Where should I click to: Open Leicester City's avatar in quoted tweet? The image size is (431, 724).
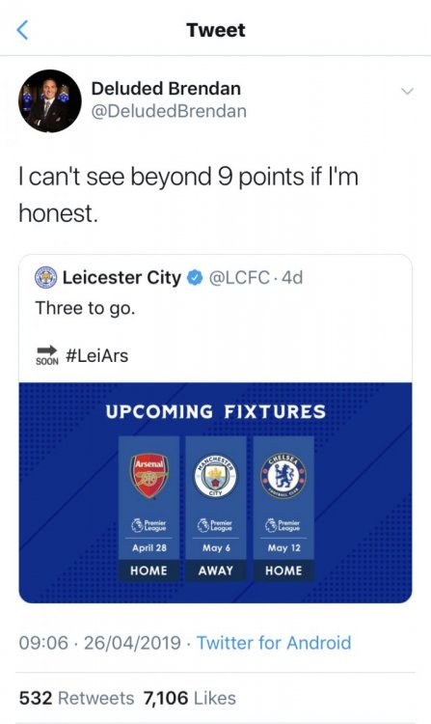coord(45,277)
